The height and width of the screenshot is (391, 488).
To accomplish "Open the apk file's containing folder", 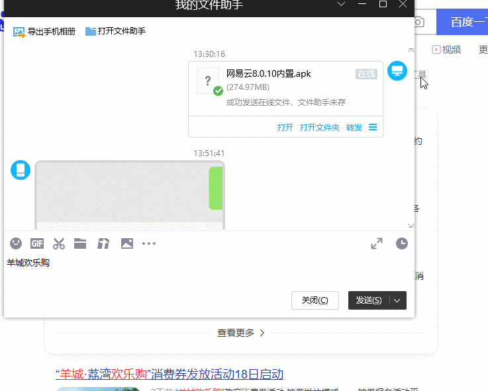I will coord(320,128).
